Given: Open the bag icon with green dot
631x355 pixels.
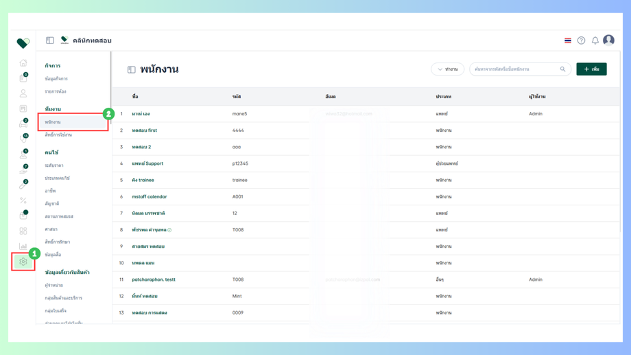Looking at the screenshot, I should pyautogui.click(x=23, y=215).
